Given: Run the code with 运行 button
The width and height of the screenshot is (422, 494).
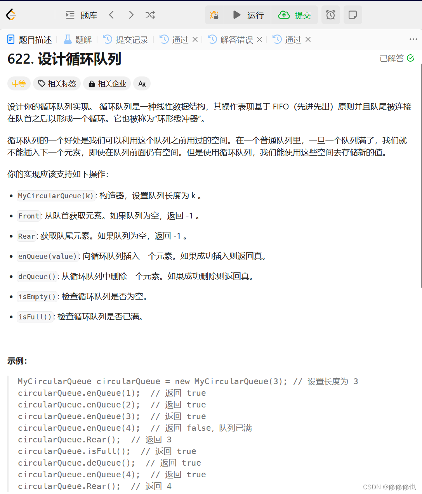Looking at the screenshot, I should pyautogui.click(x=248, y=15).
